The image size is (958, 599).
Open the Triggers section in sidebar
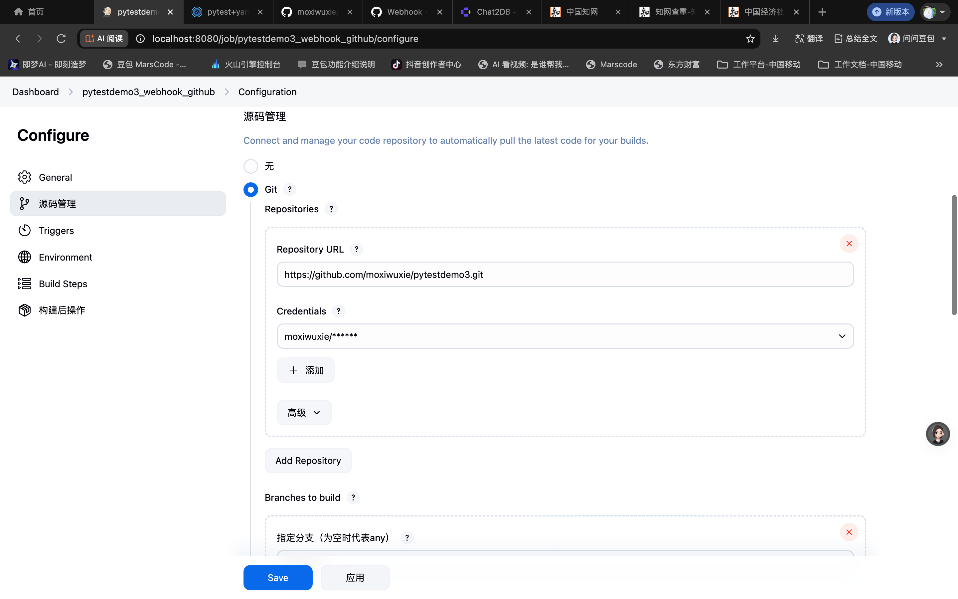(x=56, y=231)
